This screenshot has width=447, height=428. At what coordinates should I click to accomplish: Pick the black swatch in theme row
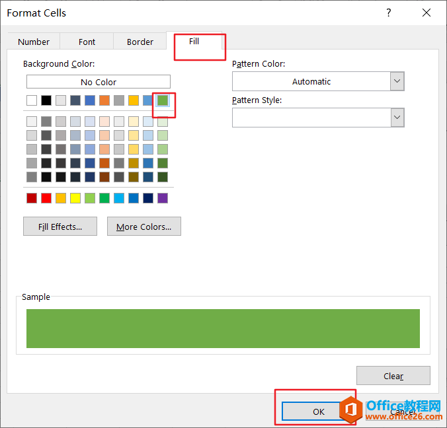coord(46,100)
